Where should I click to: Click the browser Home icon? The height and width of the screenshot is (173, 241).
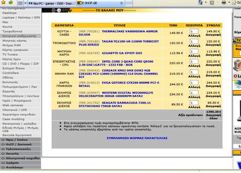200,3
